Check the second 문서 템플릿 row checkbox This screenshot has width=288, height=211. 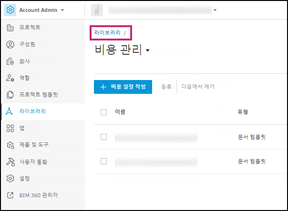(104, 161)
